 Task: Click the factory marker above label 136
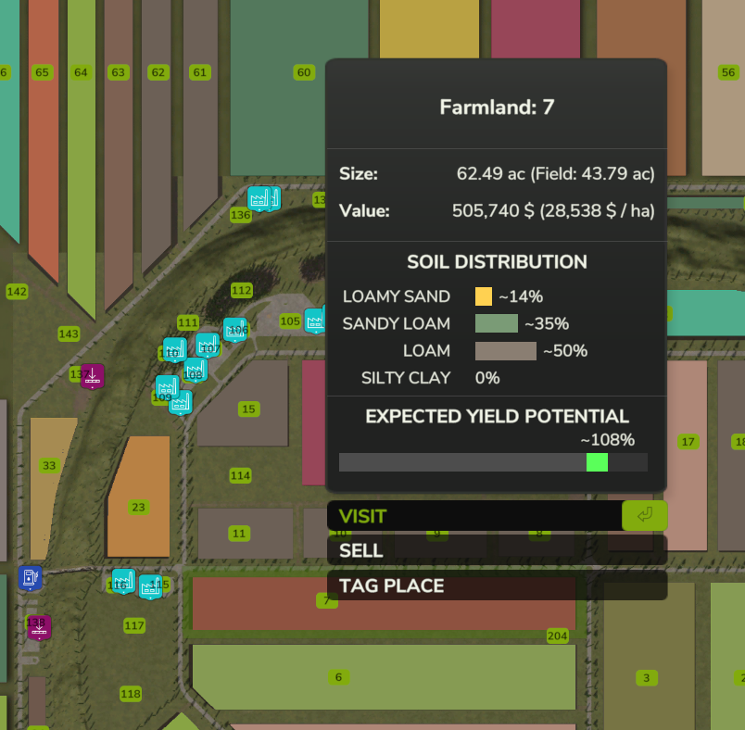[x=264, y=197]
